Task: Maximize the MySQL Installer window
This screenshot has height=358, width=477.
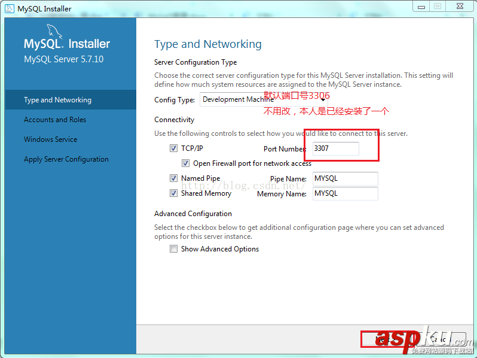Action: (x=438, y=7)
